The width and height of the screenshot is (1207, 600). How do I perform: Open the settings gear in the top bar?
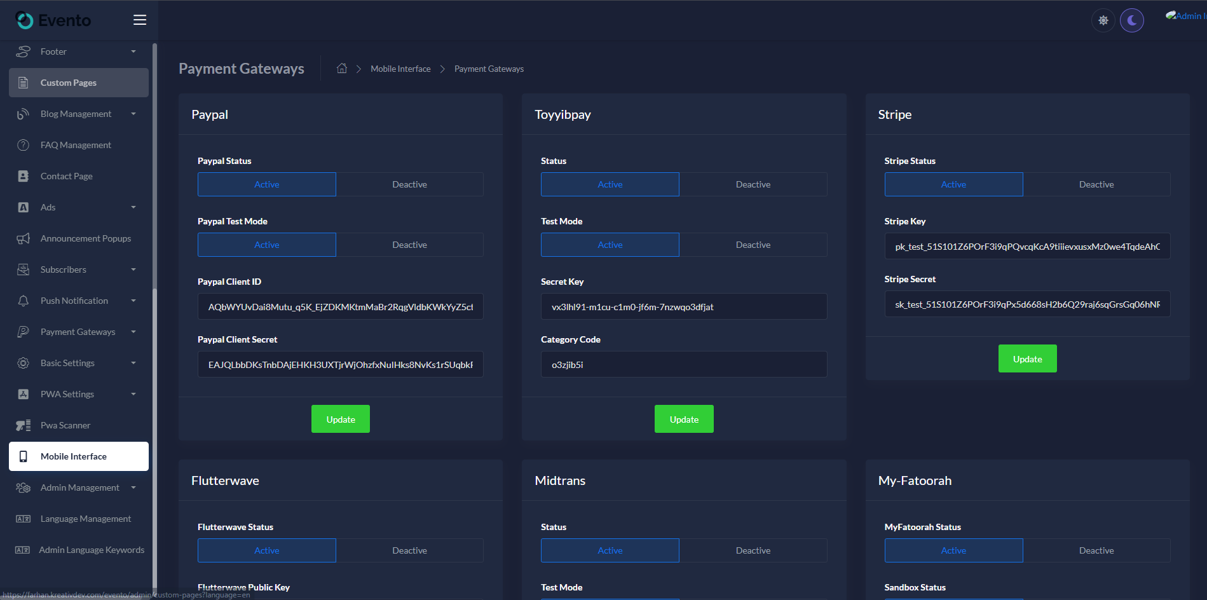(x=1103, y=20)
